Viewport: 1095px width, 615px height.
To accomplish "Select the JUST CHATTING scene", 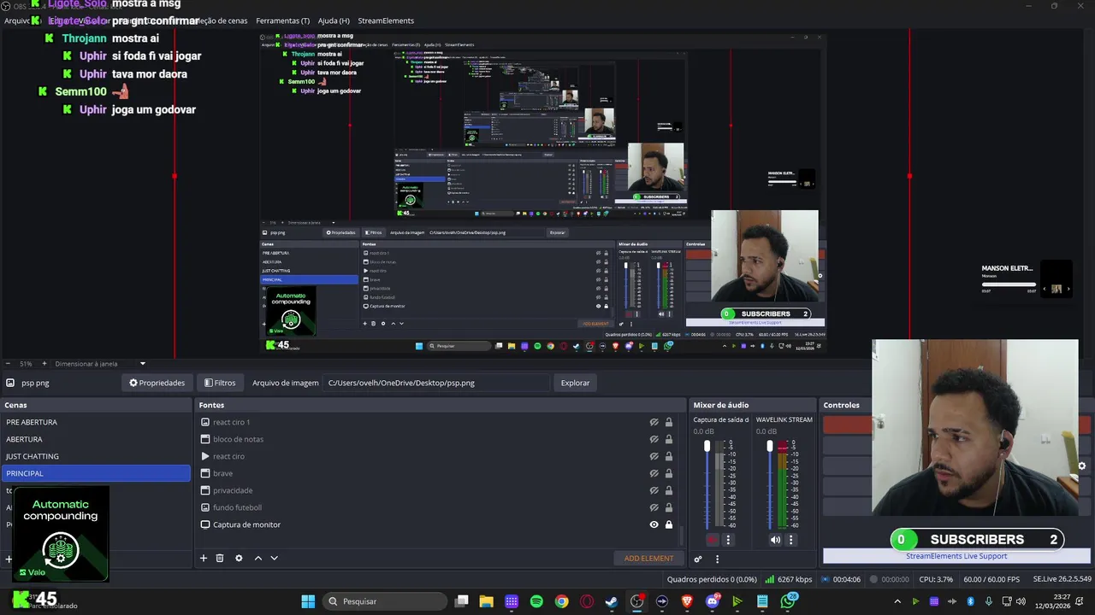I will tap(96, 456).
